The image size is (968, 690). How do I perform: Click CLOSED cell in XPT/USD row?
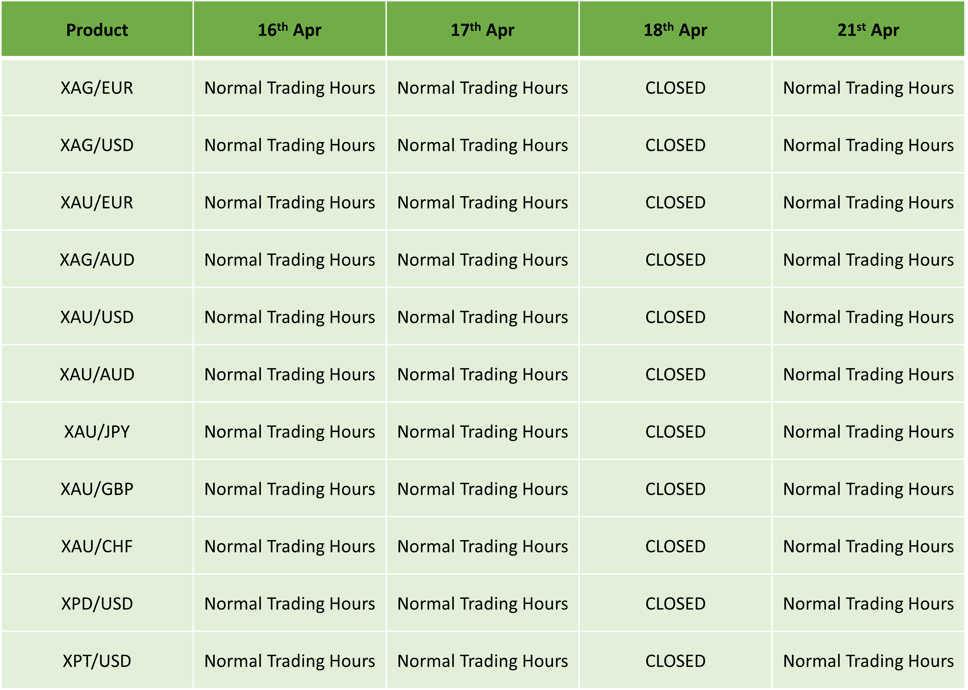coord(676,661)
